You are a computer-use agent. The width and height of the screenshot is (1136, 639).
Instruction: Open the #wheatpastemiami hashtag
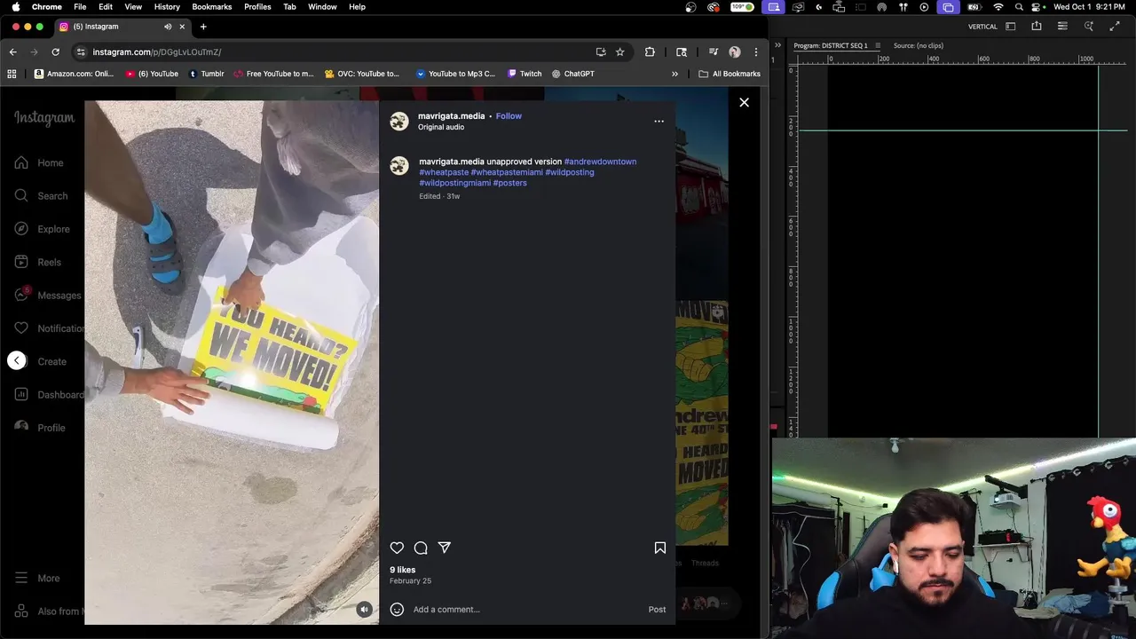(x=506, y=172)
